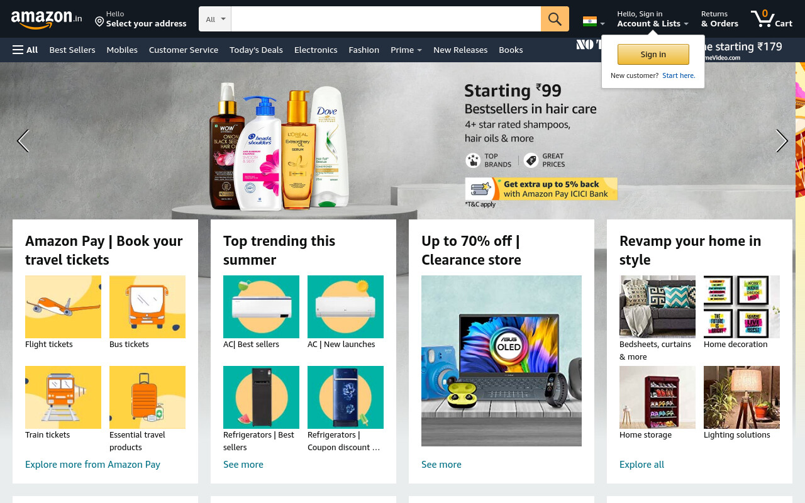Advance banner with right arrow
Image resolution: width=805 pixels, height=503 pixels.
click(x=782, y=141)
